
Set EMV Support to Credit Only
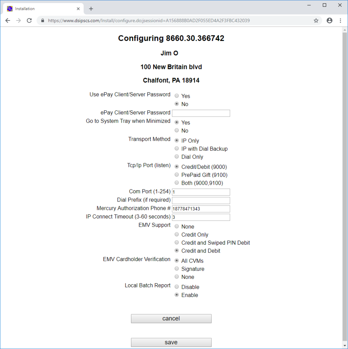(177, 234)
